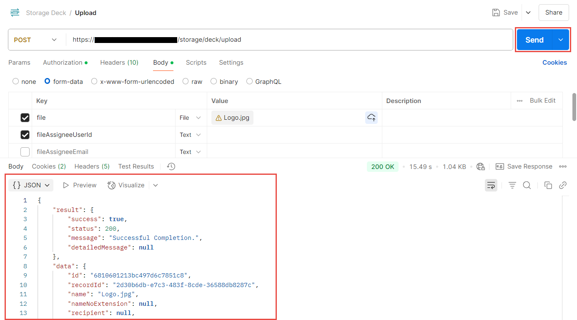Screen dimensions: 577x320
Task: Click the link icon in response toolbar
Action: [x=563, y=185]
